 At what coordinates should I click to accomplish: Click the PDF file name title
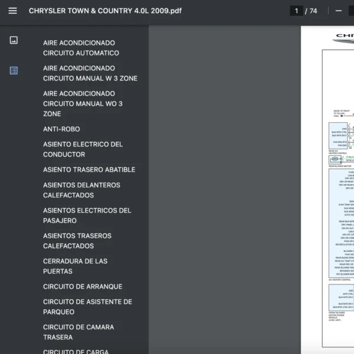click(105, 11)
